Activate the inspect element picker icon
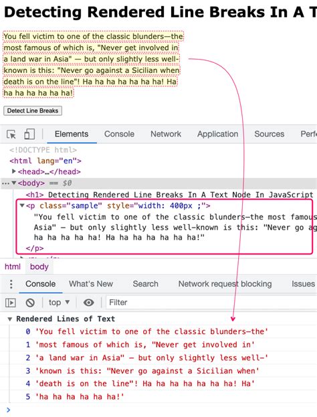 coord(11,135)
